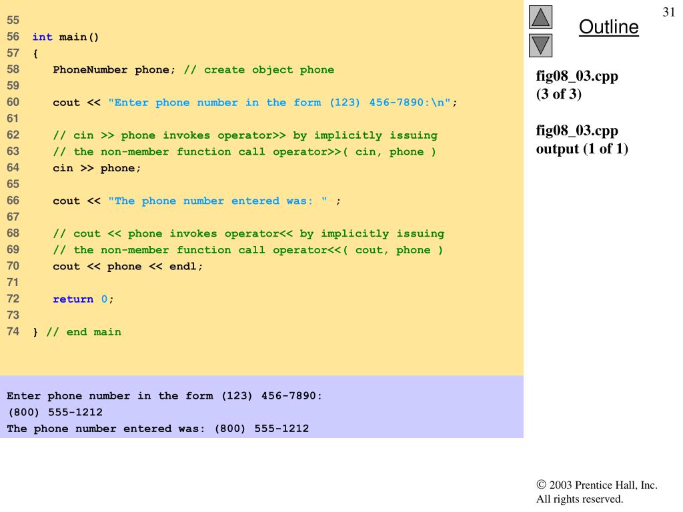Image resolution: width=683 pixels, height=512 pixels.
Task: Click the '© 2003 Prentice Hall, Inc.' copyright text
Action: [597, 485]
